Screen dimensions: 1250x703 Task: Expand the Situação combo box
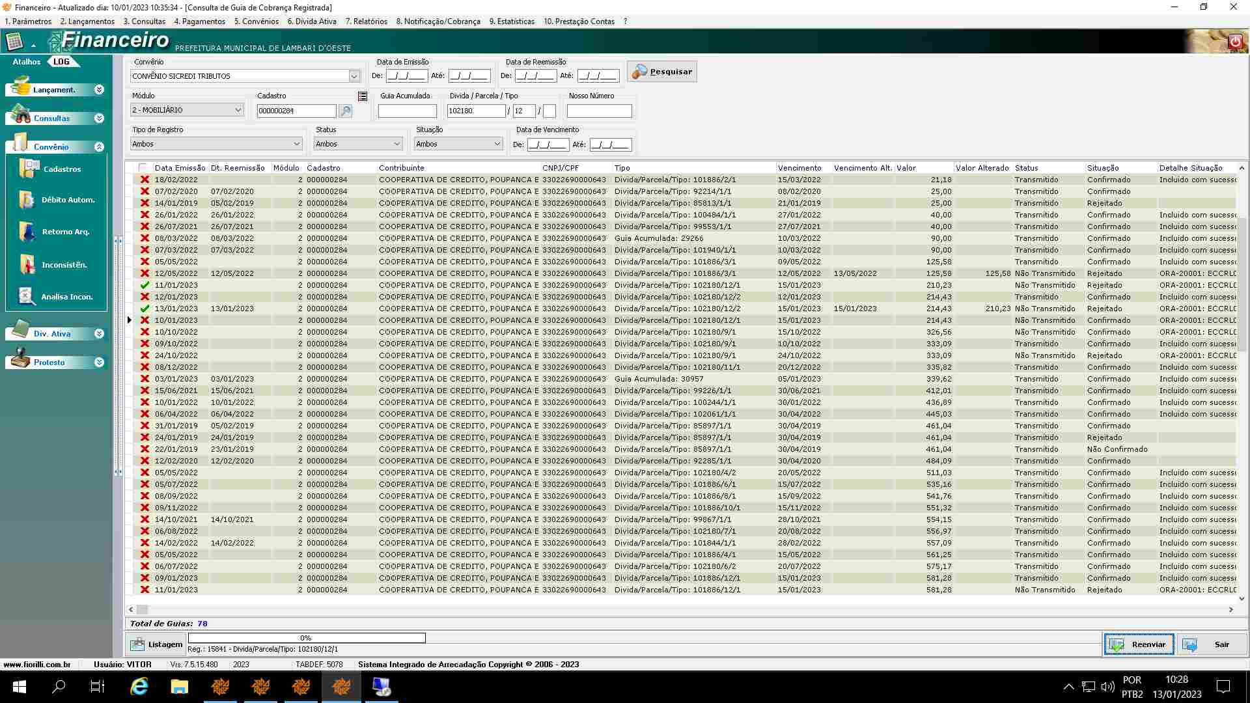click(497, 144)
